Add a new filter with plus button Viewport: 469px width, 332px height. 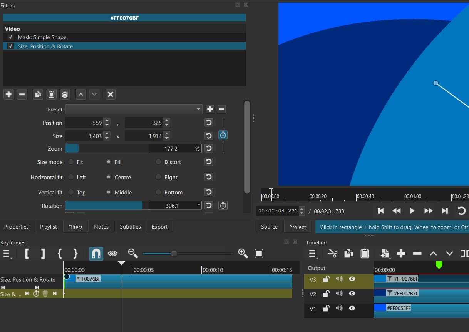pos(9,95)
